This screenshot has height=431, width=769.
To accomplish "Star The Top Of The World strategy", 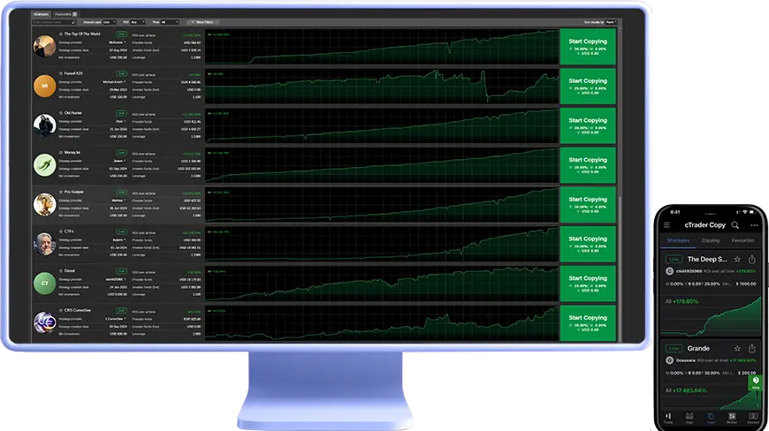I will point(61,34).
